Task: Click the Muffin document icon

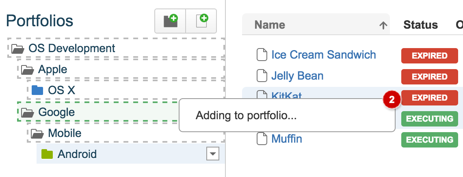Action: coord(262,139)
